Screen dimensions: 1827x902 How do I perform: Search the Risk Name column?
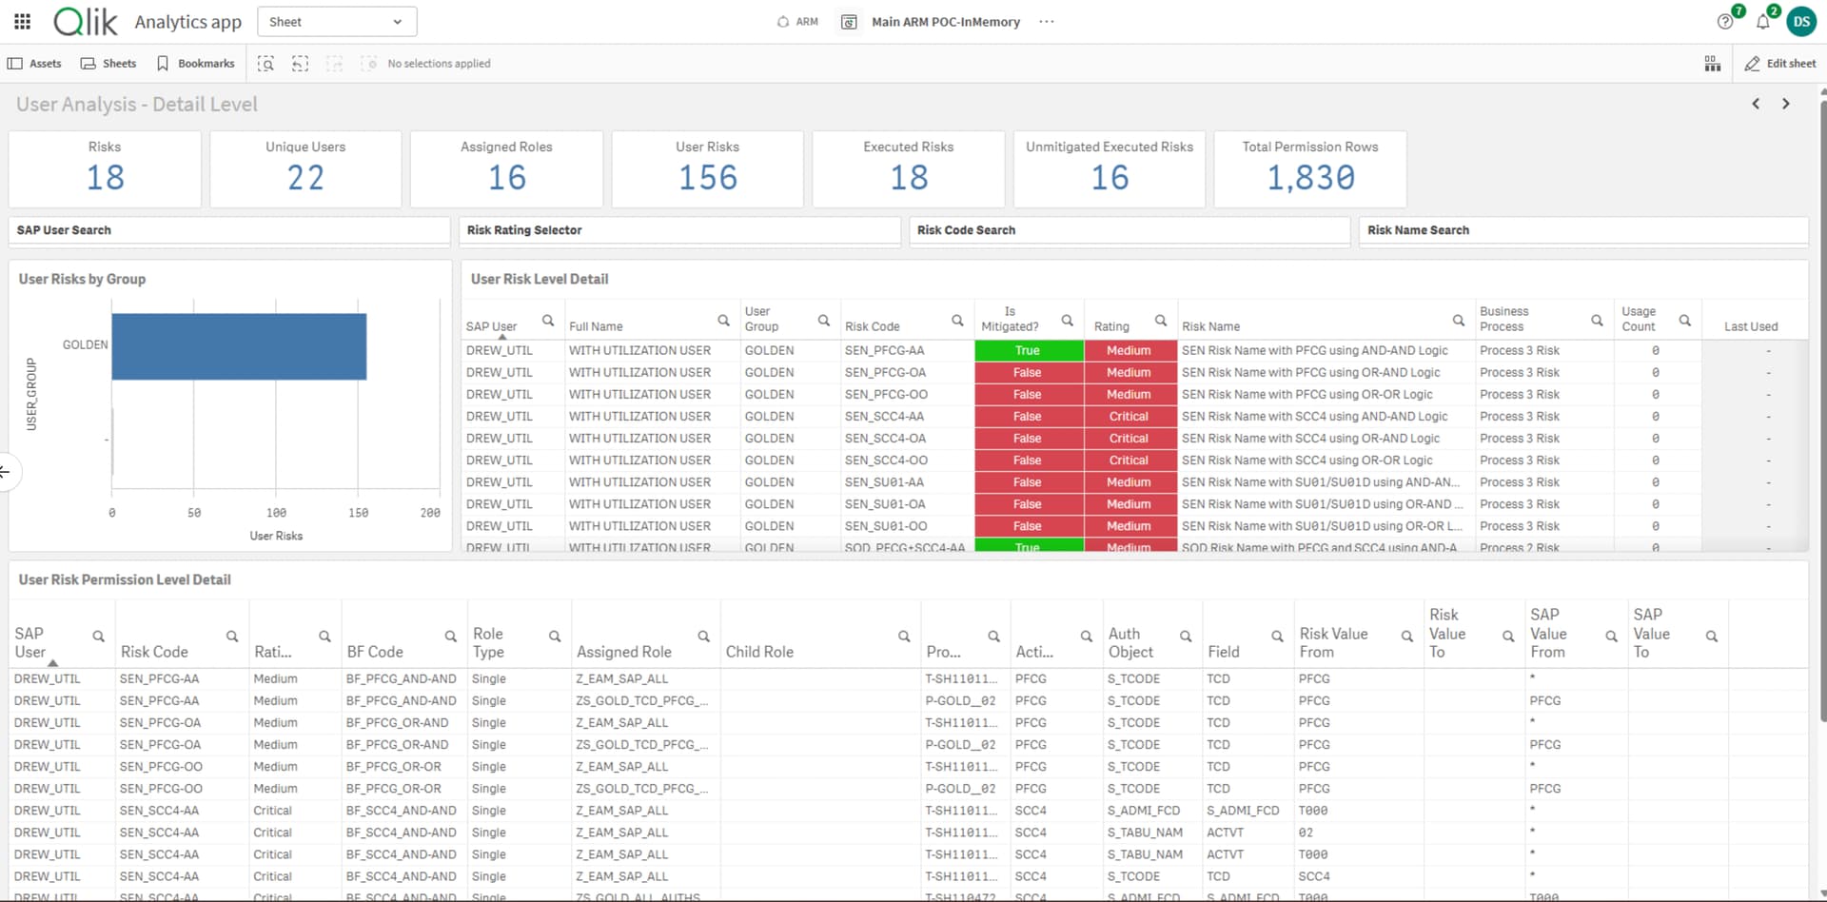coord(1458,321)
